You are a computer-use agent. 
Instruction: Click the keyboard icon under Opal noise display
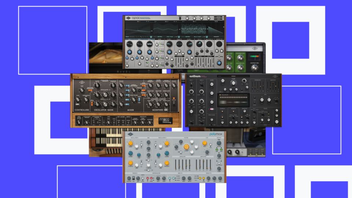coord(206,37)
